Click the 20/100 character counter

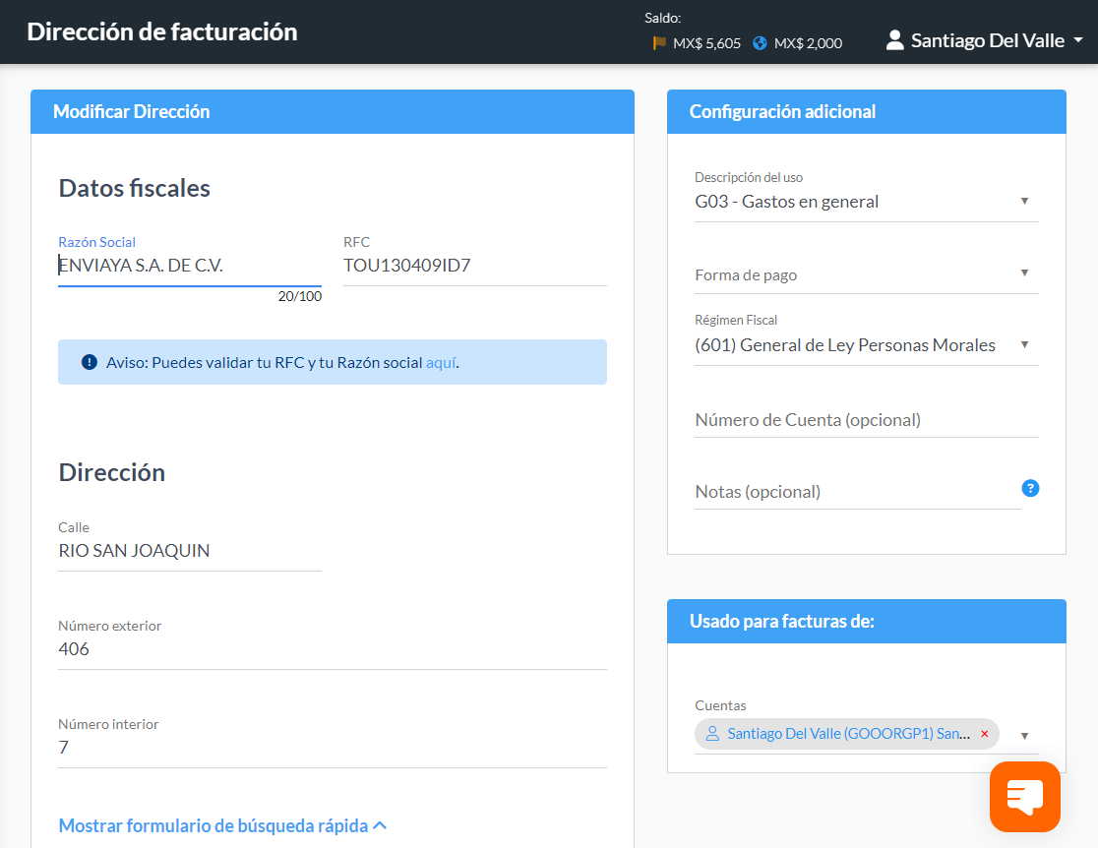point(300,296)
